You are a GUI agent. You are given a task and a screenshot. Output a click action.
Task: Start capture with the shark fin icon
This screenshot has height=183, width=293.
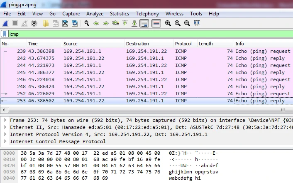(6, 23)
